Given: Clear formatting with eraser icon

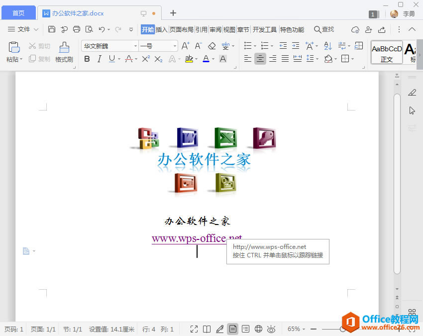Looking at the screenshot, I should coord(212,46).
